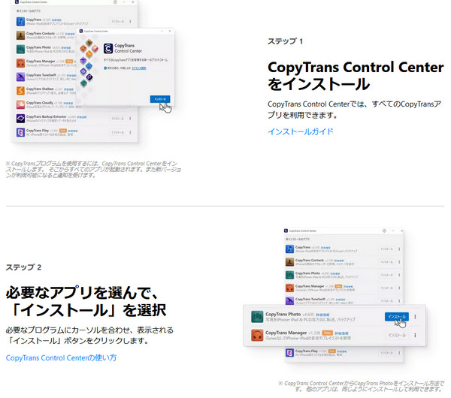This screenshot has height=398, width=451.
Task: Click CopyTrans Cloudly icon in Step 1 screenshot
Action: pyautogui.click(x=20, y=104)
